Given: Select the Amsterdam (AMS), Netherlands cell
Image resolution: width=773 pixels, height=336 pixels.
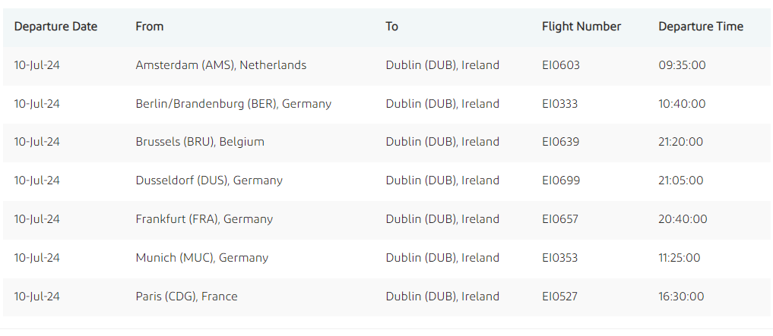Looking at the screenshot, I should point(221,65).
